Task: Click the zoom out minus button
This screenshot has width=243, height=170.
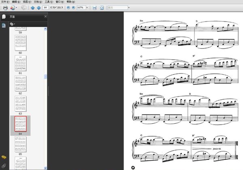Action: pyautogui.click(x=68, y=7)
